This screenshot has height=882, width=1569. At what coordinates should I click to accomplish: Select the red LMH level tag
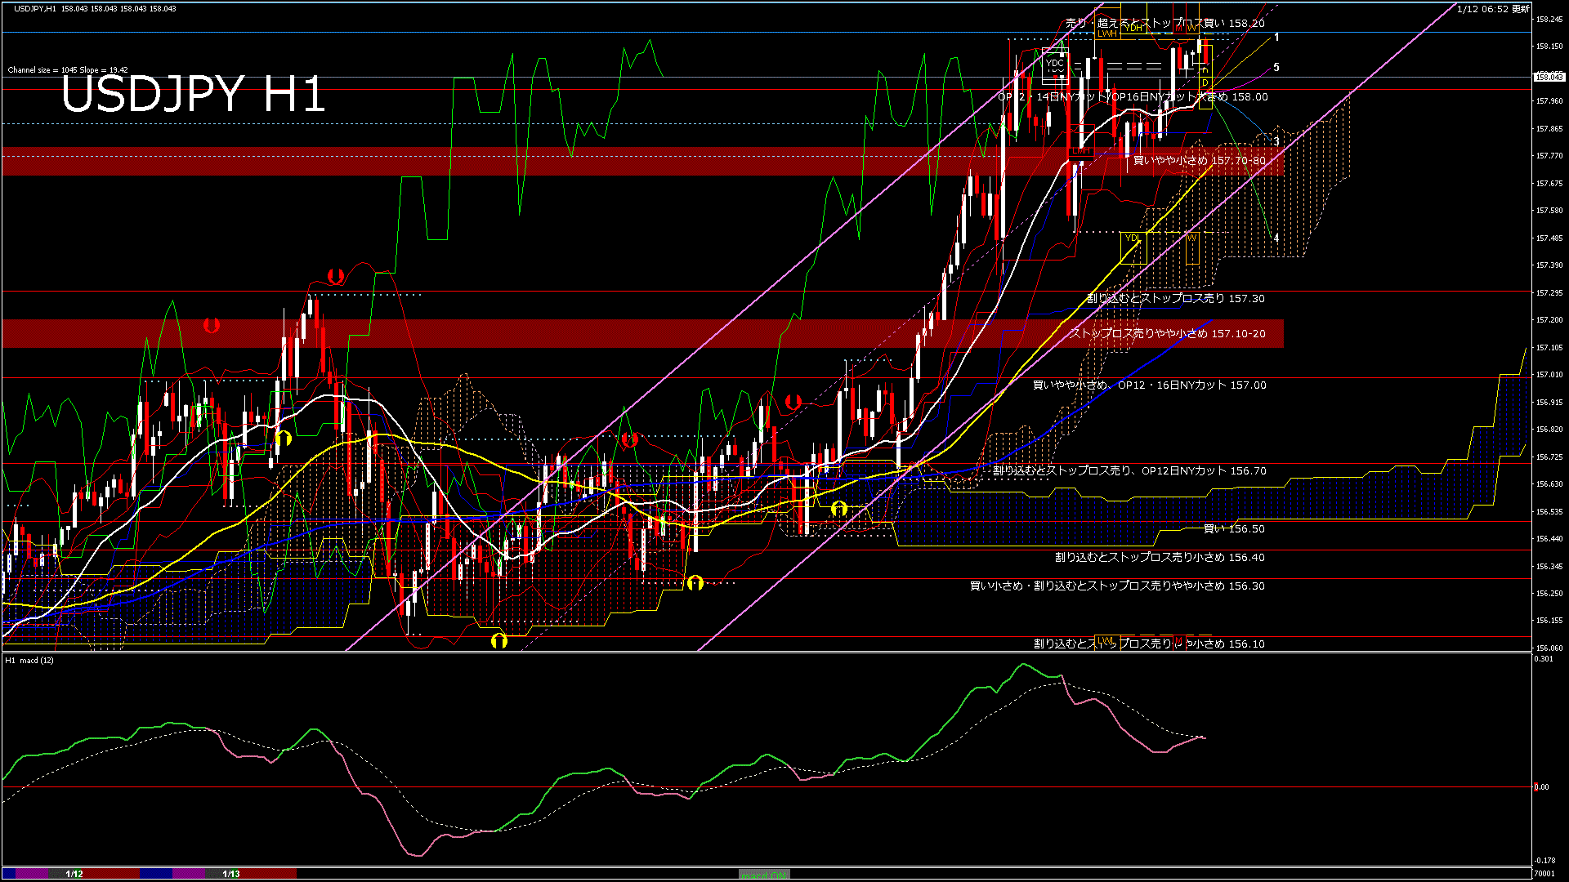pos(1081,151)
